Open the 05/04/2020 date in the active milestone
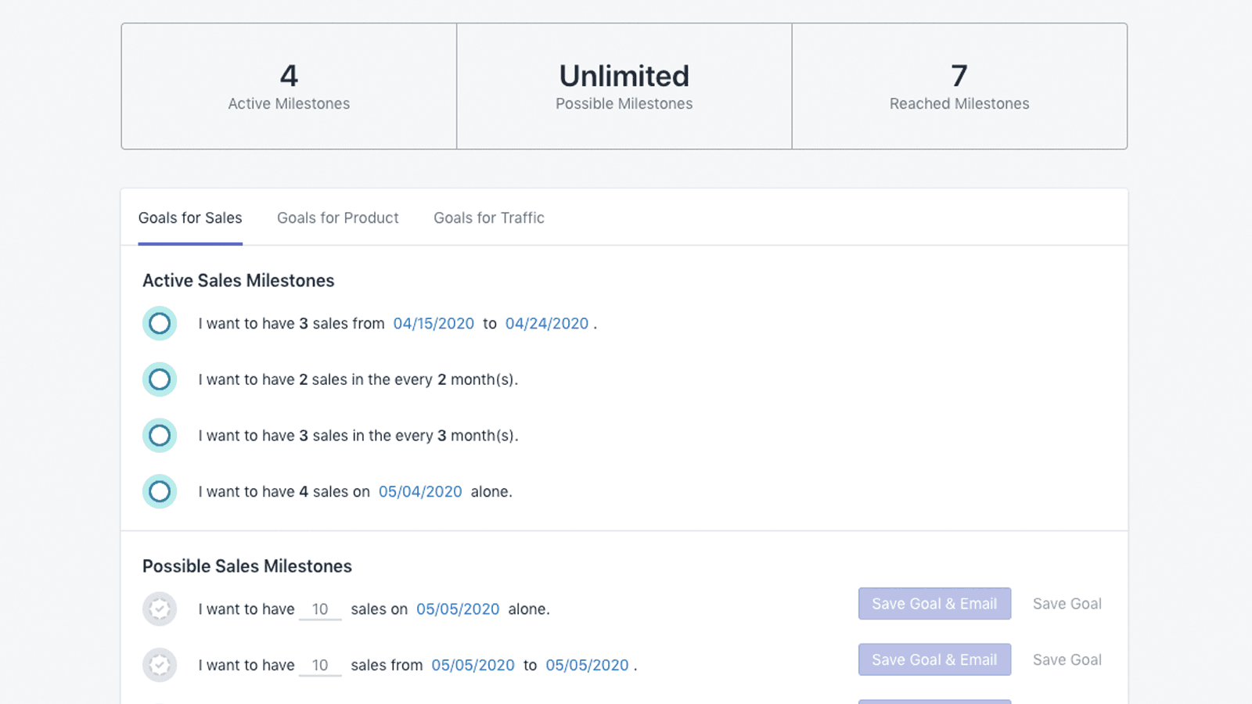The image size is (1252, 704). (x=420, y=491)
